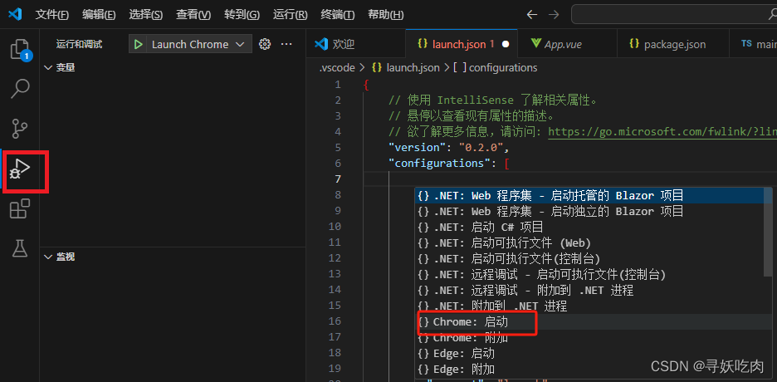
Task: Switch to the 欢迎 tab
Action: tap(356, 44)
